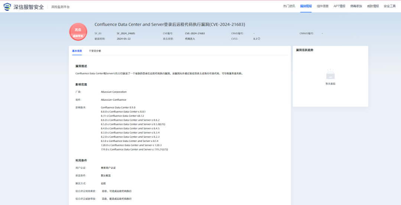401x205 pixels.
Task: Open the 安全工具 menu
Action: click(x=390, y=6)
